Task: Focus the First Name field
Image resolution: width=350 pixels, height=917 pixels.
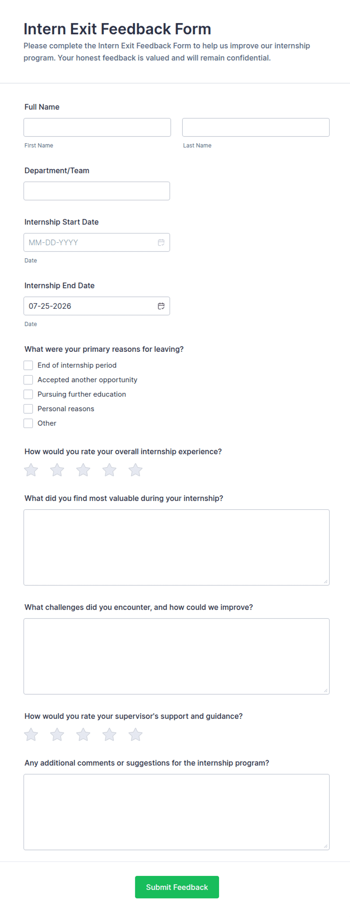Action: [x=97, y=127]
